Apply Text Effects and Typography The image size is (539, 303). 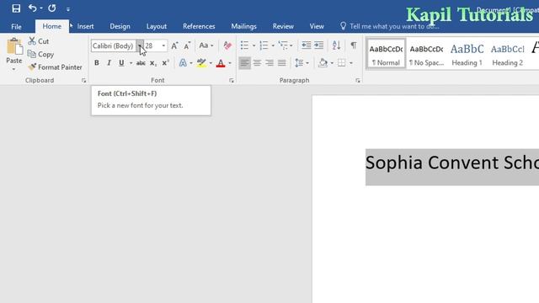coord(183,63)
